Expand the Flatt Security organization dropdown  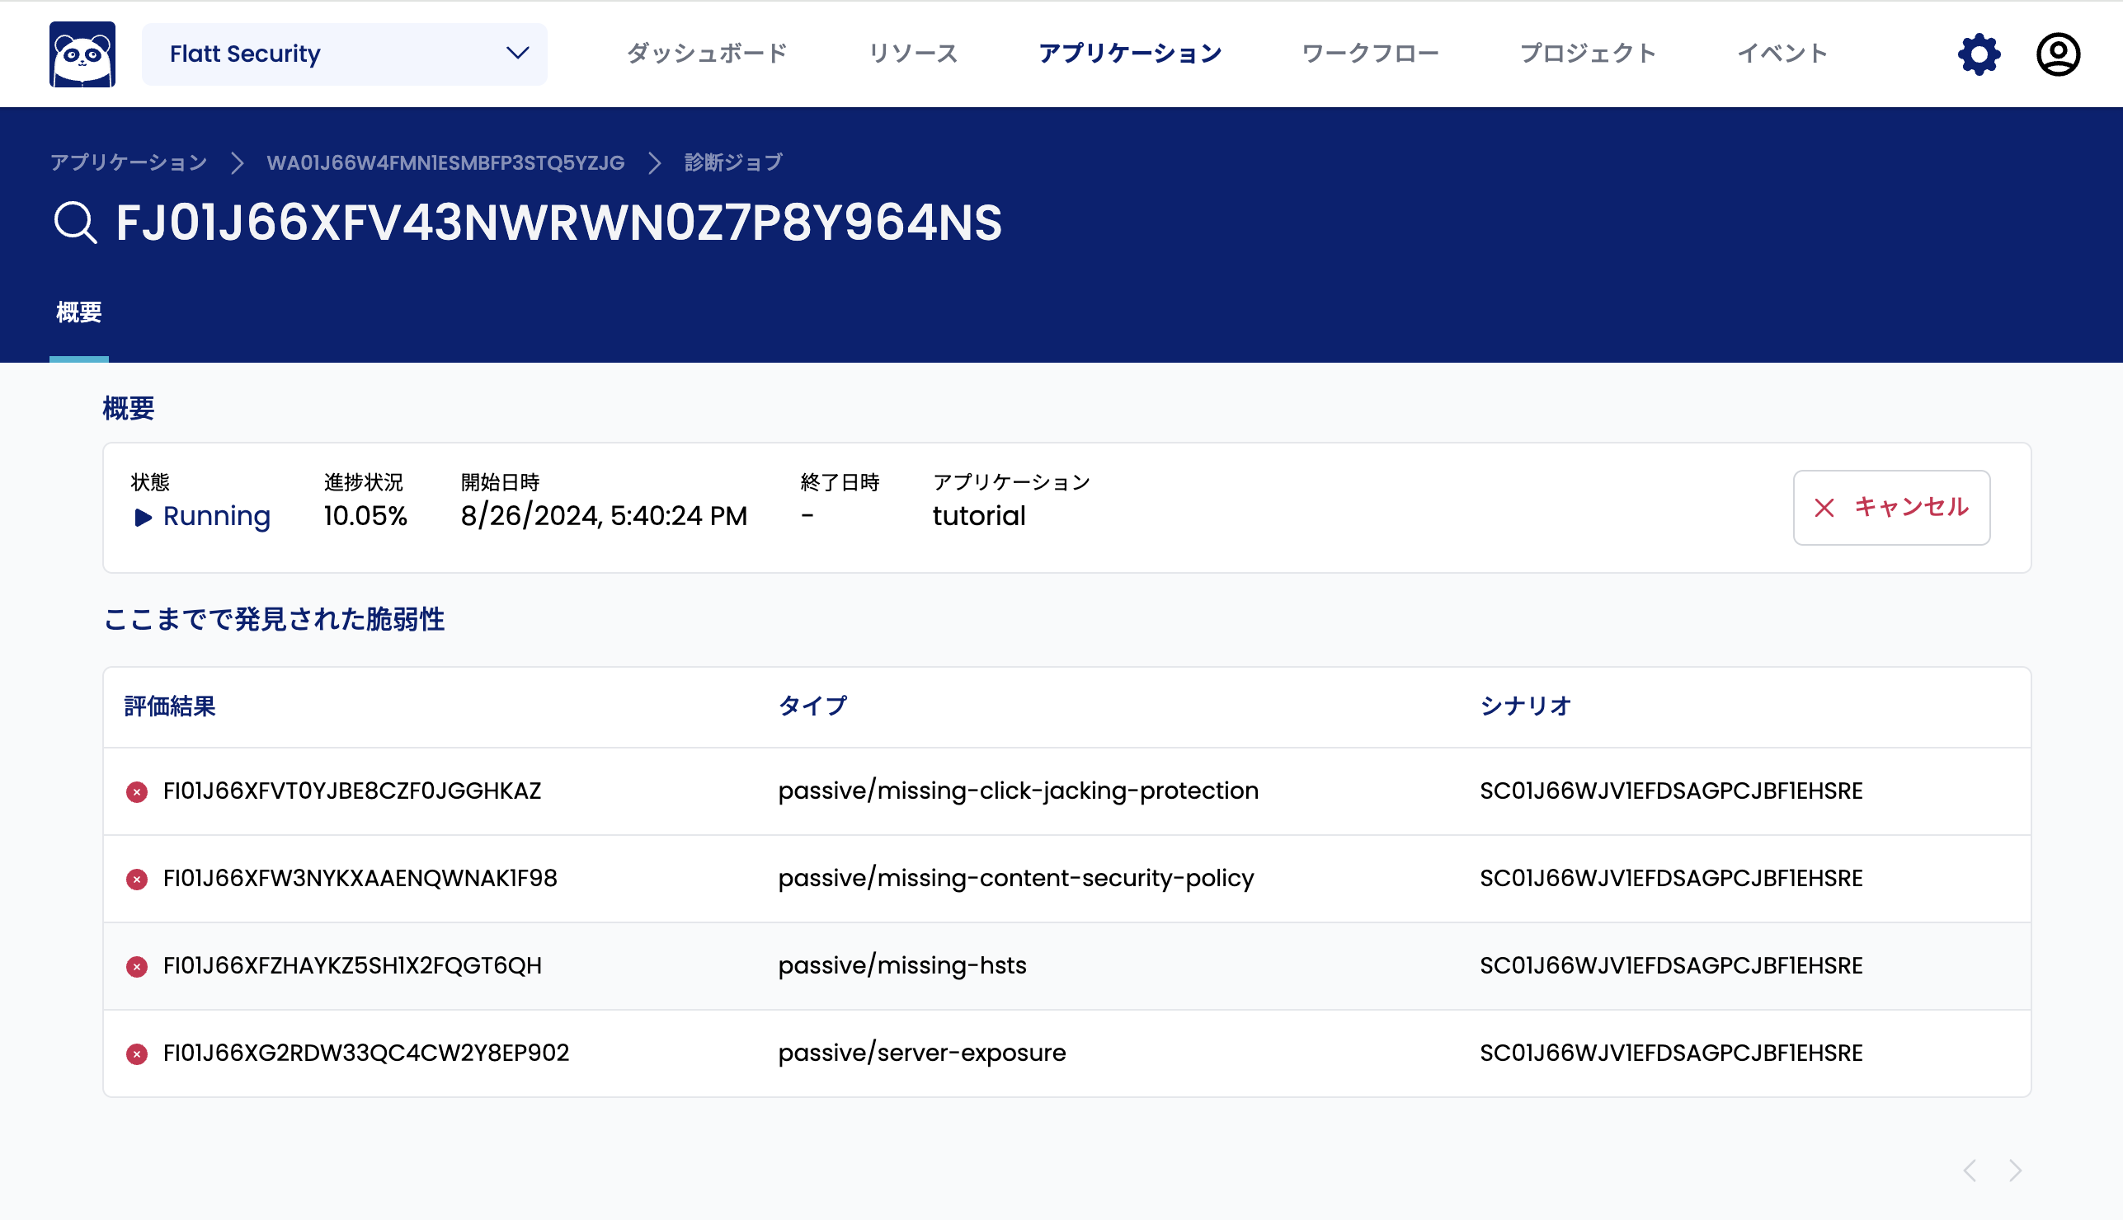pyautogui.click(x=345, y=54)
